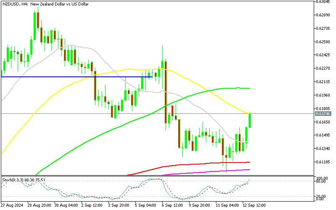Screen dimensions: 336x210
Task: Click the 0.61185 price axis label
Action: coord(323,162)
